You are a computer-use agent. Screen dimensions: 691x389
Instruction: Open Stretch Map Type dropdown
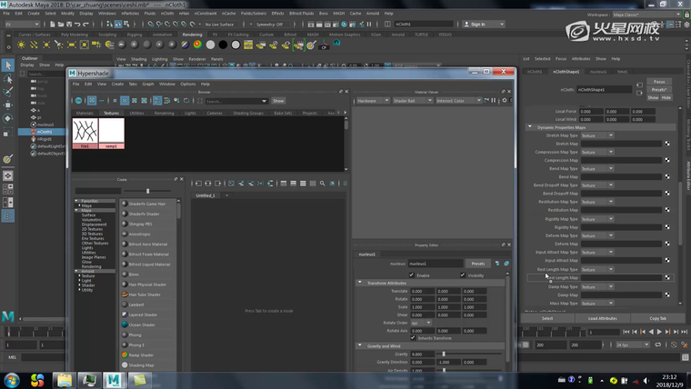coord(597,135)
